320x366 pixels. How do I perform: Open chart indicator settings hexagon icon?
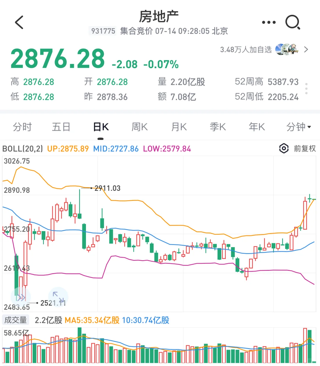click(284, 148)
